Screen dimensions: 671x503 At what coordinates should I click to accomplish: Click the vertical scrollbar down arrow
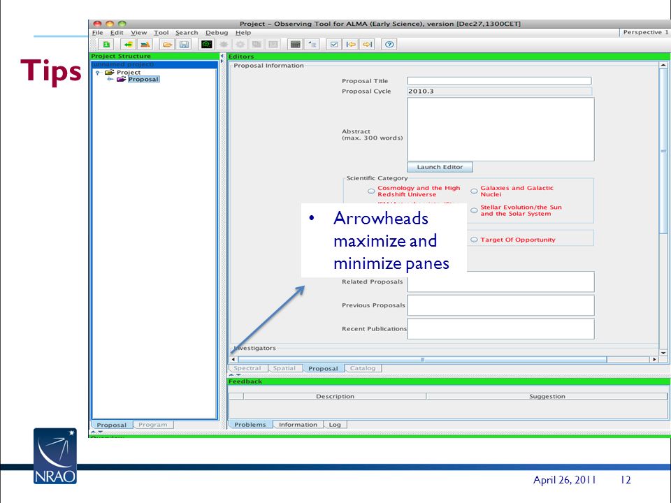[663, 353]
